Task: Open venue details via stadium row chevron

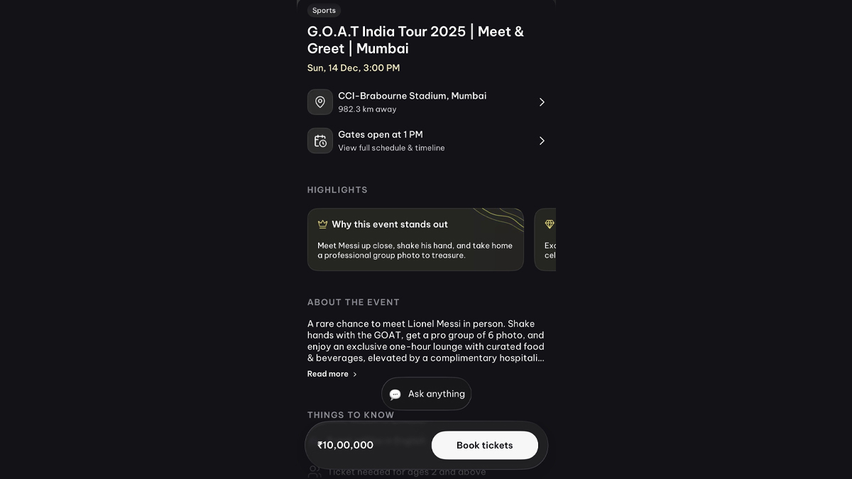Action: point(542,102)
